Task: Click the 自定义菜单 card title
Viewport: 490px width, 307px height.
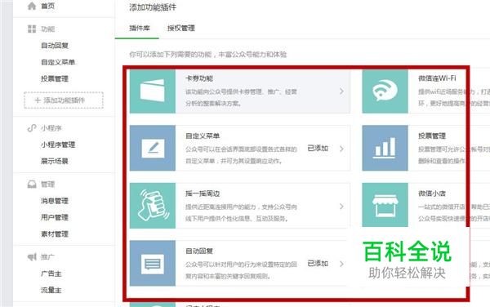Action: pos(203,136)
